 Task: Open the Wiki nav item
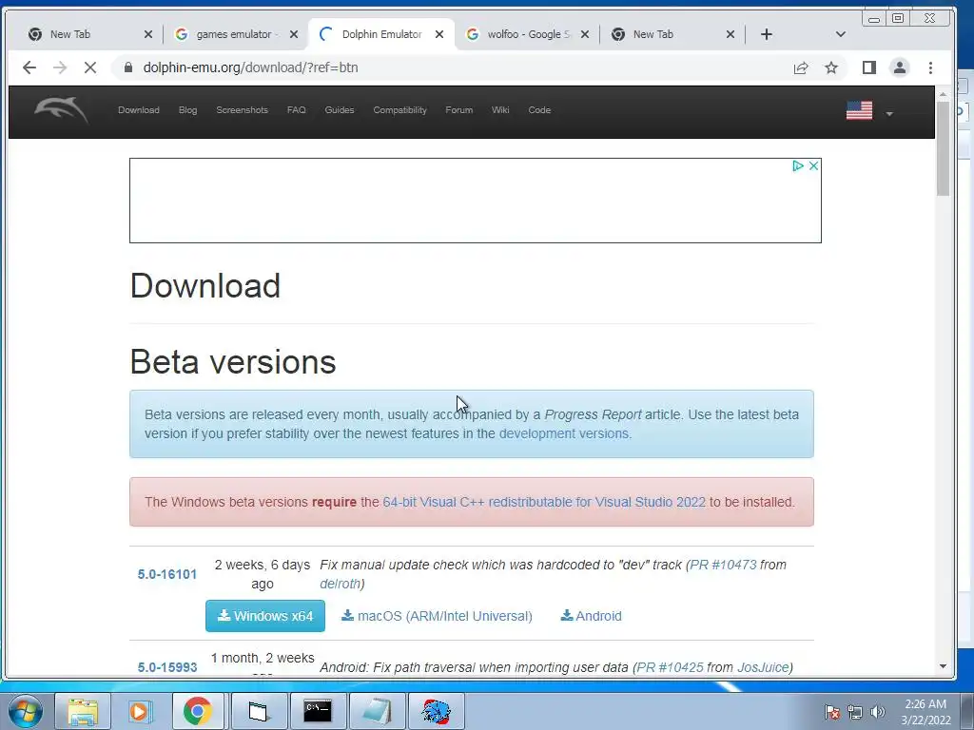(500, 110)
